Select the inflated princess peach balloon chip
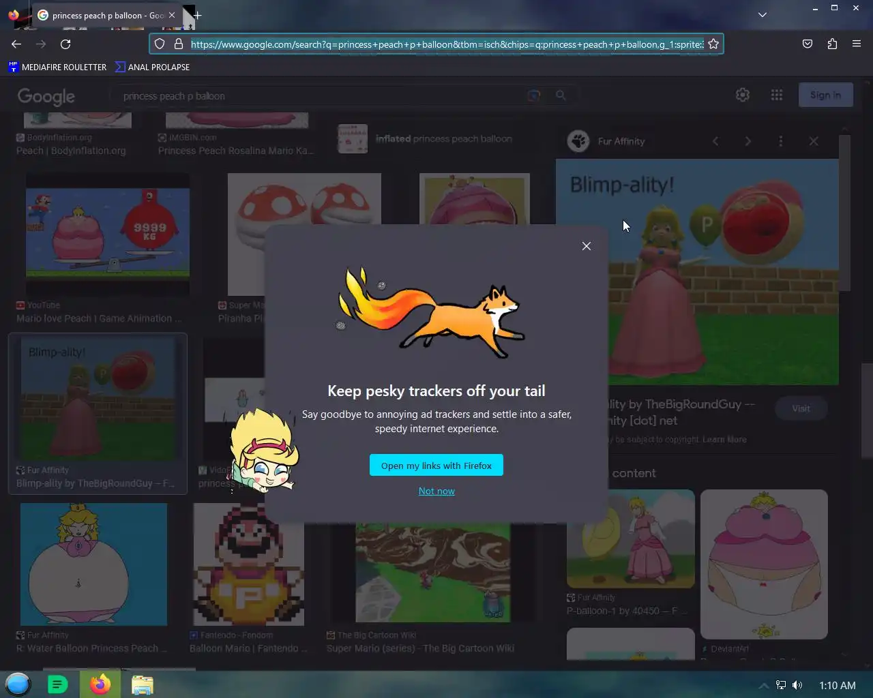 [426, 138]
